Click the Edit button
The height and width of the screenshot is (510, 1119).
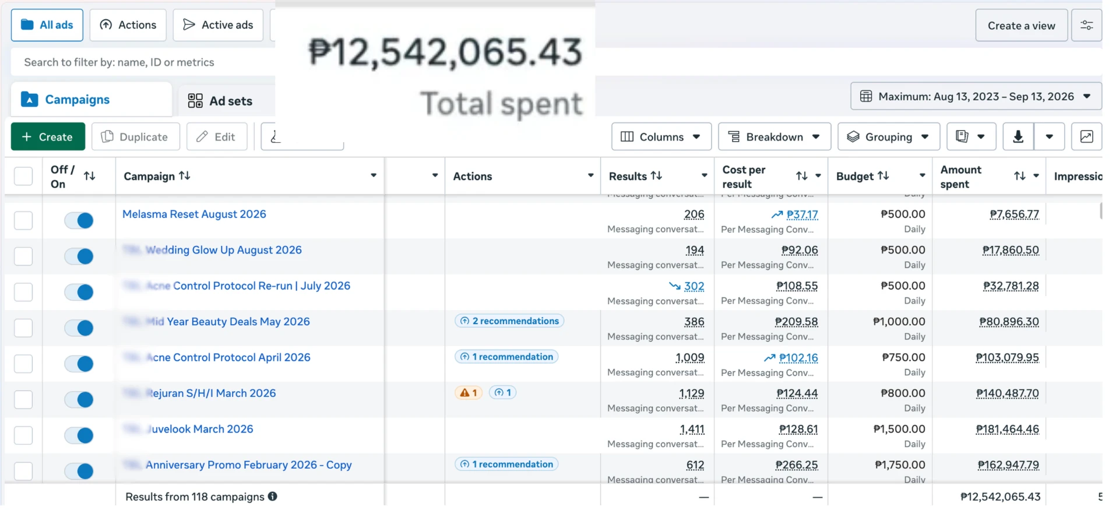(x=217, y=137)
